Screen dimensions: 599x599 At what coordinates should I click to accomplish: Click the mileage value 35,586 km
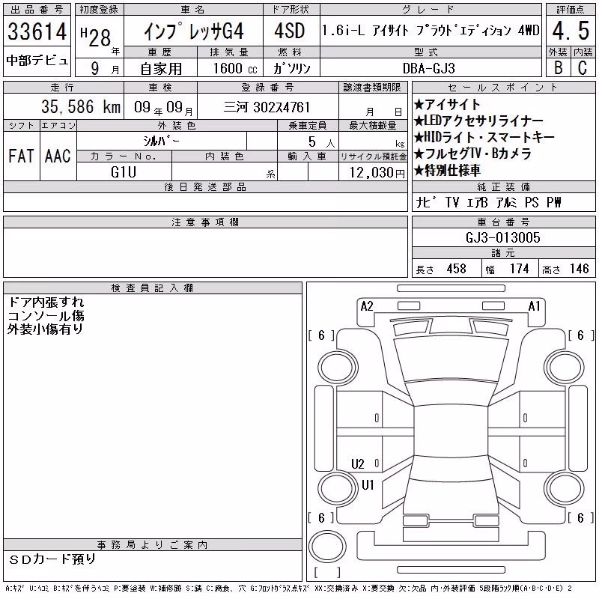pyautogui.click(x=81, y=106)
